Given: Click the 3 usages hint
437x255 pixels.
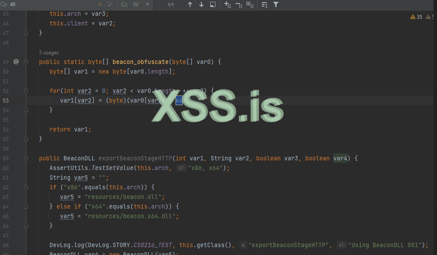Looking at the screenshot, I should (x=49, y=53).
